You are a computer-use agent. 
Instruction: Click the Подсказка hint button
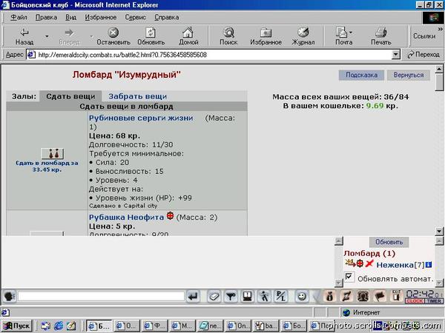point(361,75)
